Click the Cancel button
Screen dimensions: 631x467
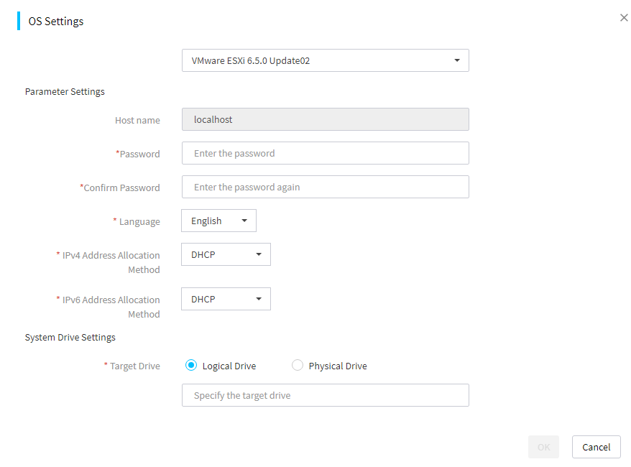(596, 447)
